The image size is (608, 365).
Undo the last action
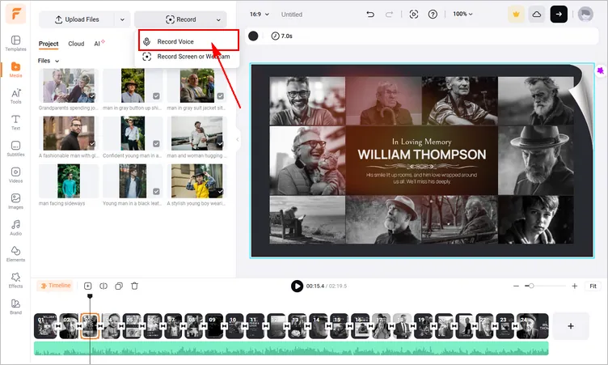(370, 15)
